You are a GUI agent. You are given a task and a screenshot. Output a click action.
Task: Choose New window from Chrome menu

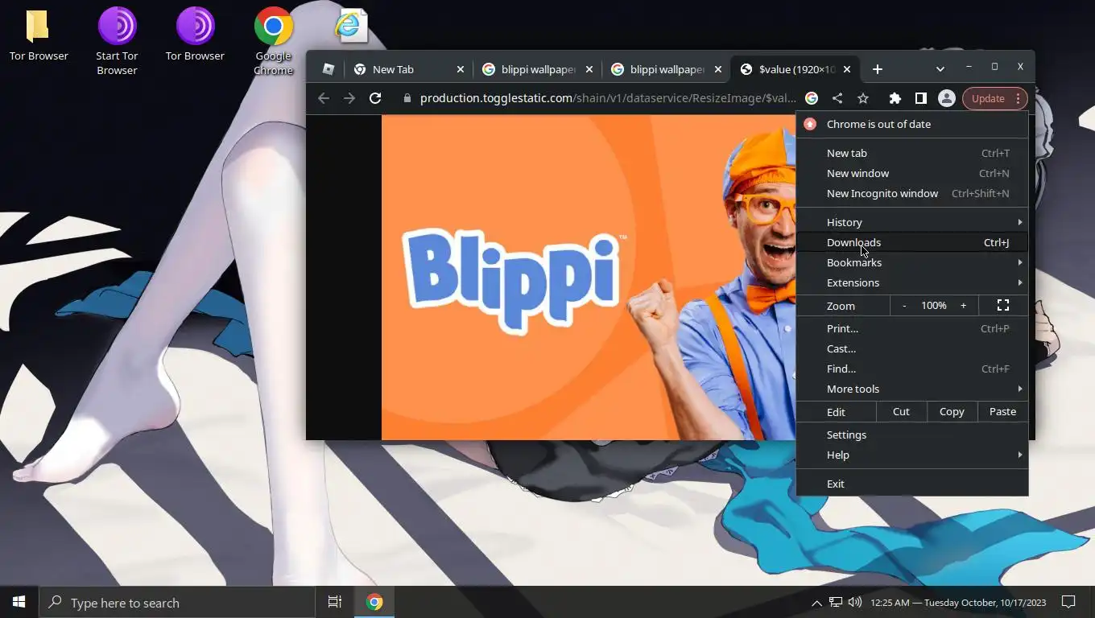tap(912, 173)
